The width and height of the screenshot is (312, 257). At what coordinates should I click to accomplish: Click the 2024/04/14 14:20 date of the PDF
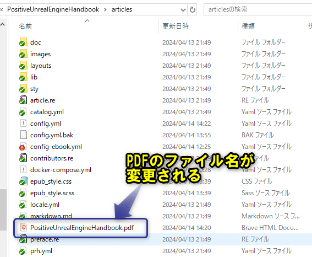click(187, 228)
